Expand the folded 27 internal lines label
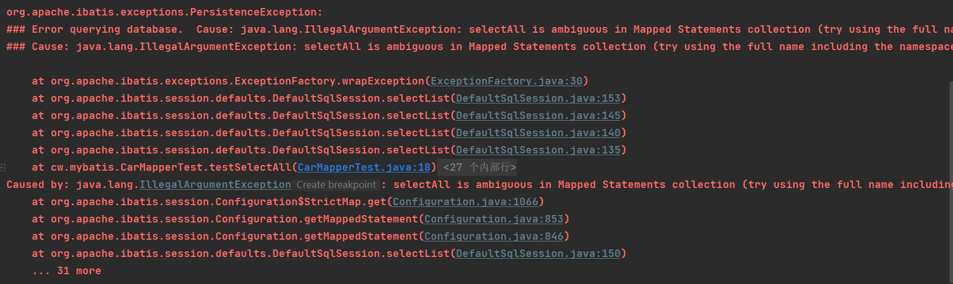This screenshot has width=953, height=284. pyautogui.click(x=479, y=167)
